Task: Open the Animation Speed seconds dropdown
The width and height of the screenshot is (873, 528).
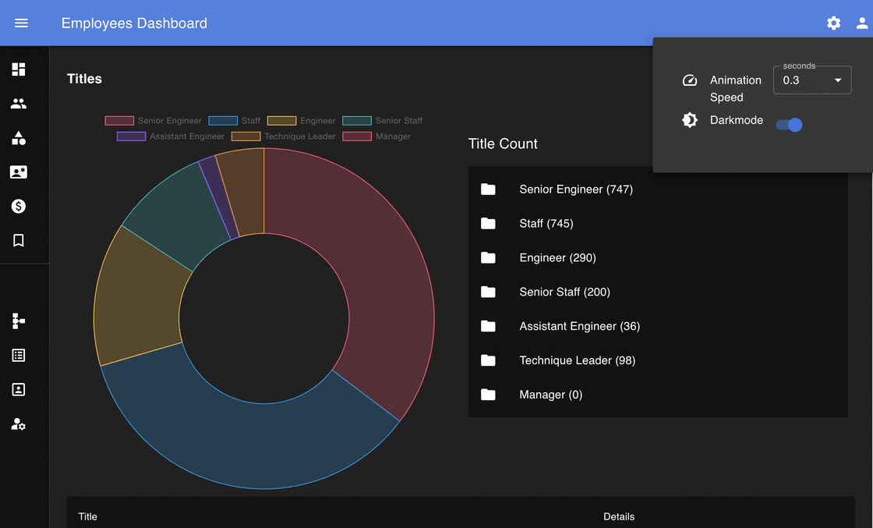Action: click(811, 80)
